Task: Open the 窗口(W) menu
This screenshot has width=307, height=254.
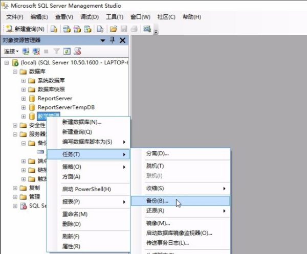Action: pyautogui.click(x=140, y=17)
